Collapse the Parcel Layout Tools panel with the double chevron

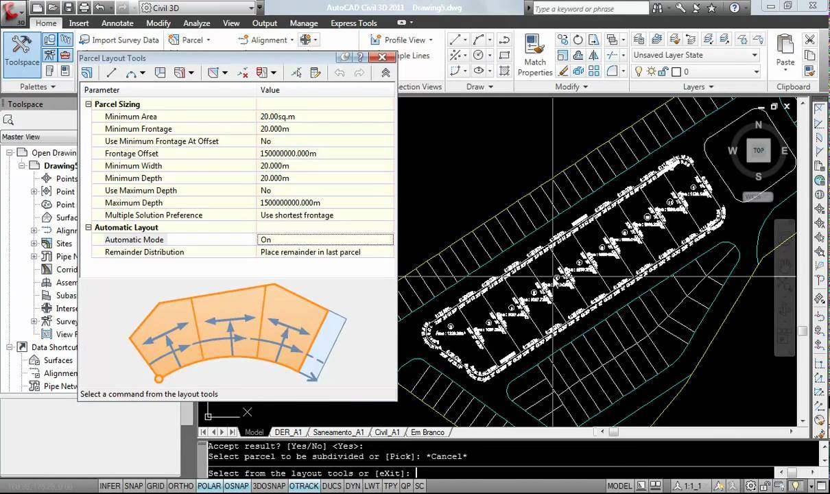click(x=386, y=73)
